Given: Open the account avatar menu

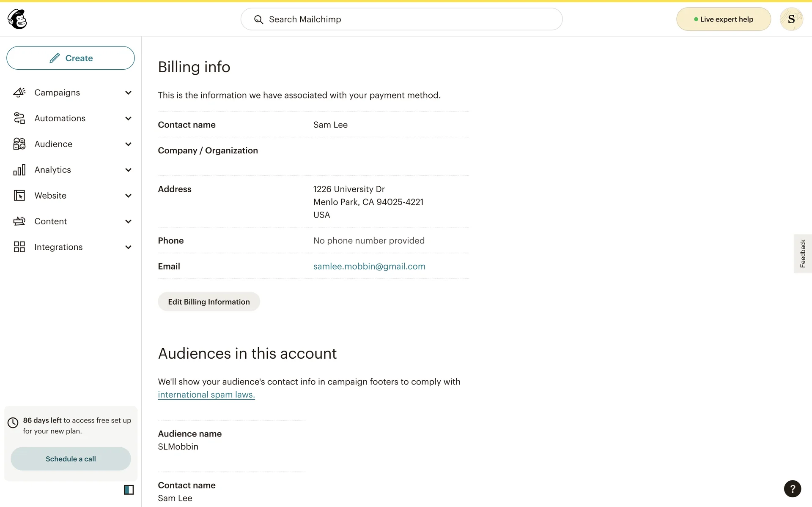Looking at the screenshot, I should tap(791, 19).
